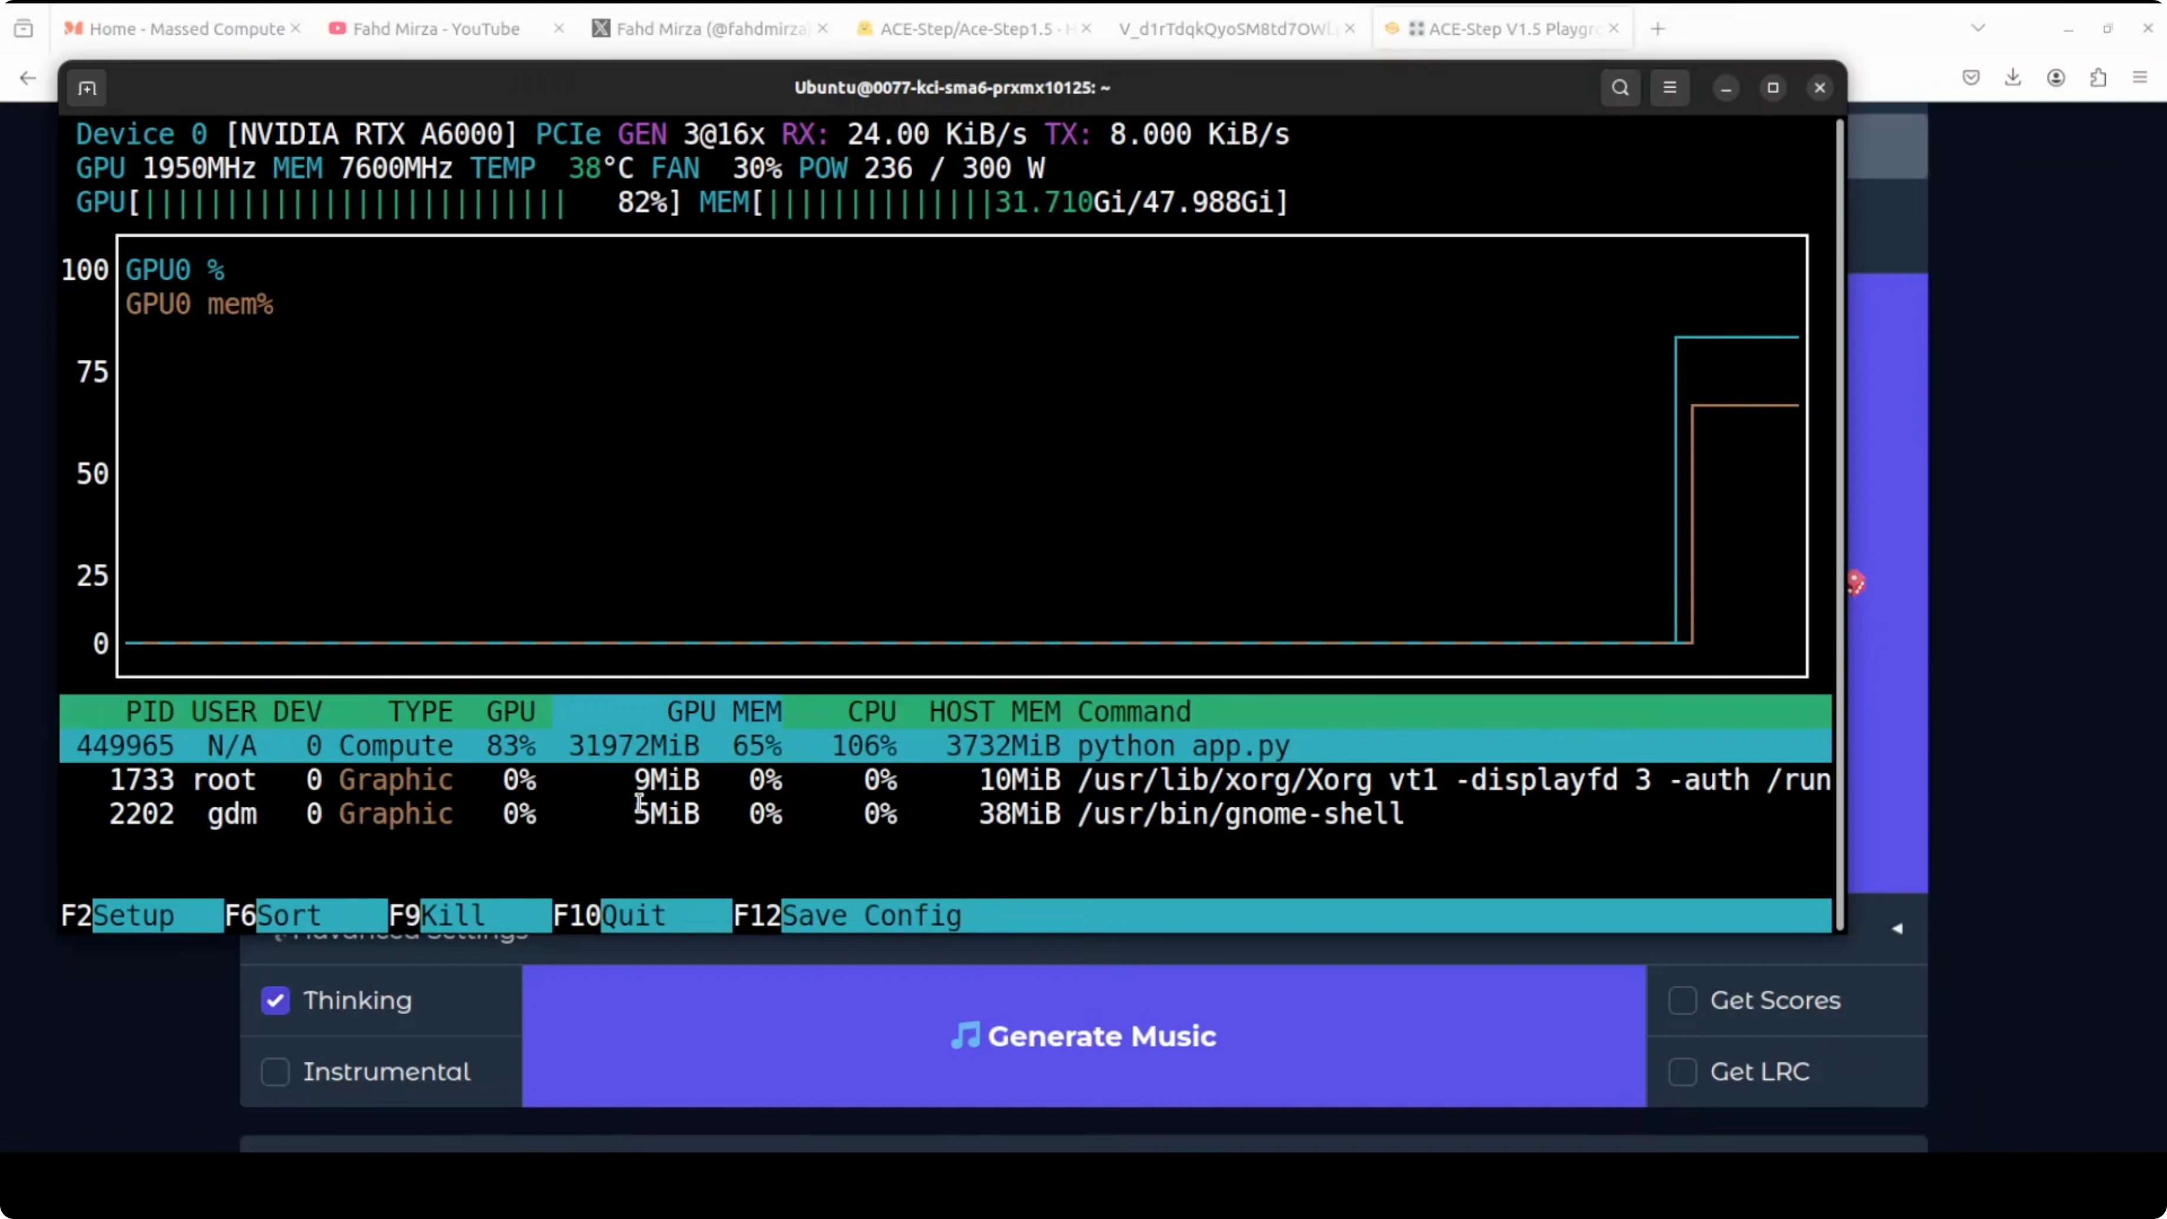Switch to Fahd Mirza YouTube tab

click(x=436, y=29)
